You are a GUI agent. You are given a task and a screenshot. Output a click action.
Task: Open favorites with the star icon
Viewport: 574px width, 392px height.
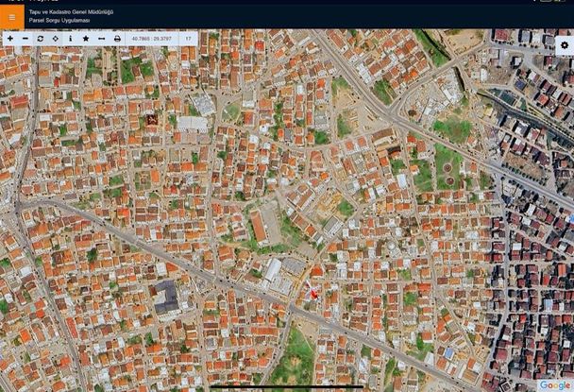[x=86, y=39]
